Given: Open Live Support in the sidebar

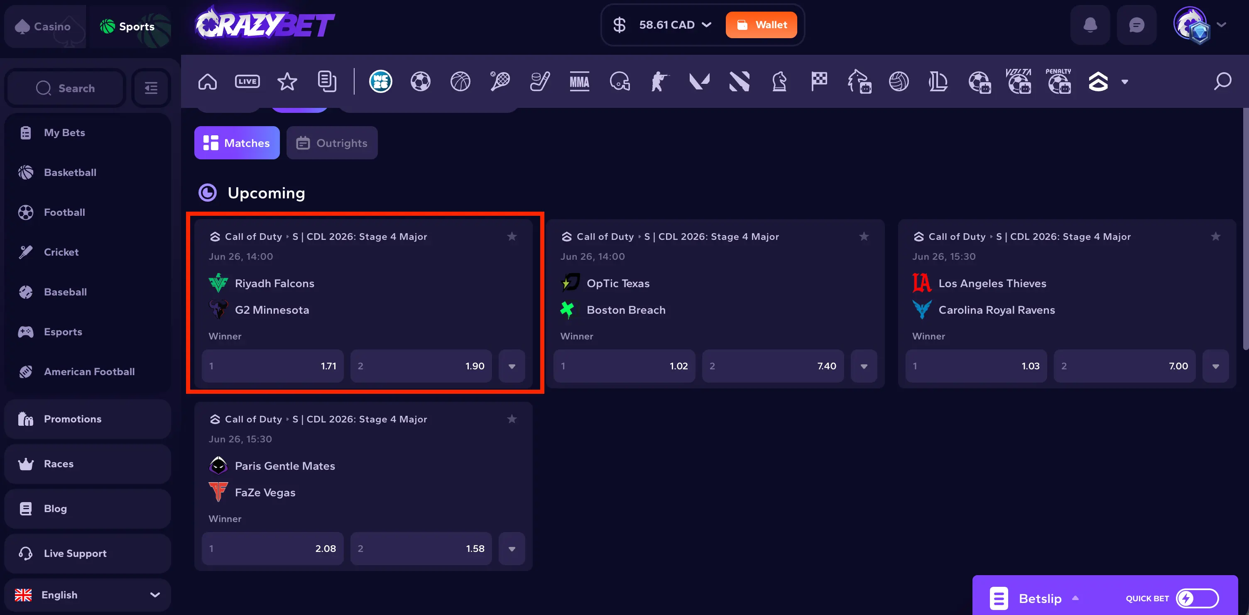Looking at the screenshot, I should [88, 554].
